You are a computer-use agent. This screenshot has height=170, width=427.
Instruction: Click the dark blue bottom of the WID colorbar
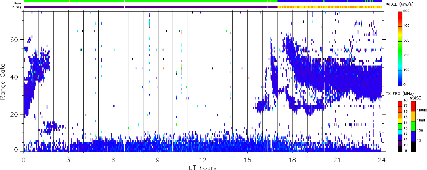[x=400, y=82]
